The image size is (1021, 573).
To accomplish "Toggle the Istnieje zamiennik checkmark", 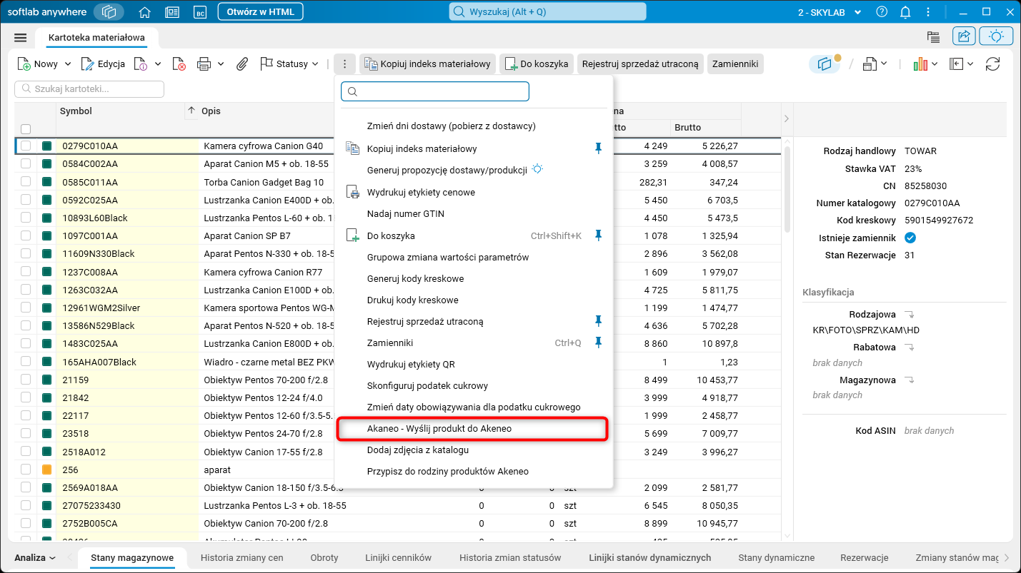I will point(910,238).
